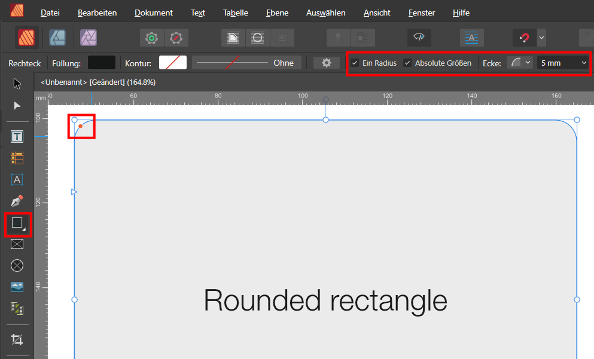Screen dimensions: 594x359
Task: Click the 5 mm radius value field
Action: point(558,63)
